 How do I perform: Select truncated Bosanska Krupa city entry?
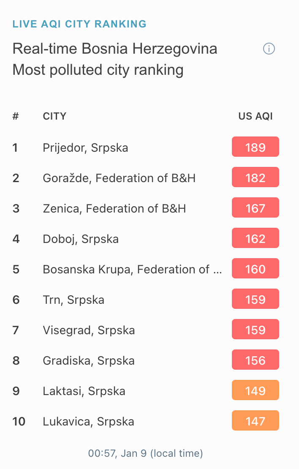[133, 270]
